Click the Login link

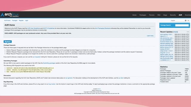coord(27,21)
